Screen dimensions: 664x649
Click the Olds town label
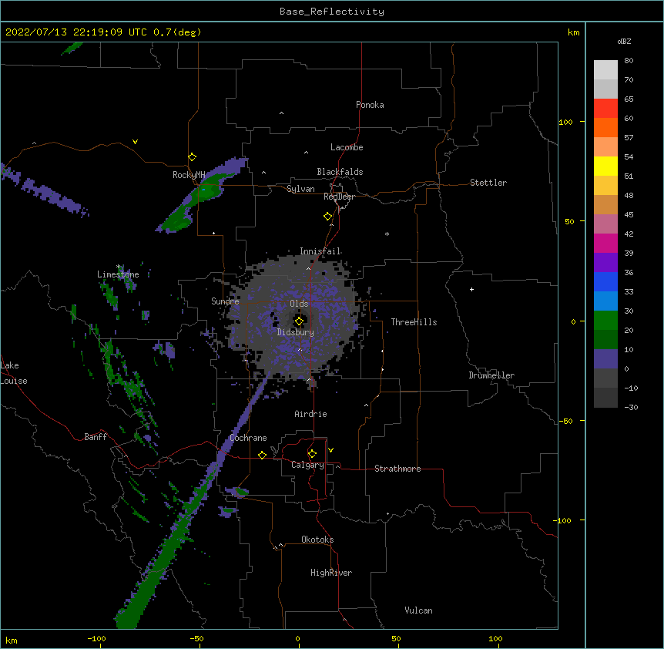299,304
